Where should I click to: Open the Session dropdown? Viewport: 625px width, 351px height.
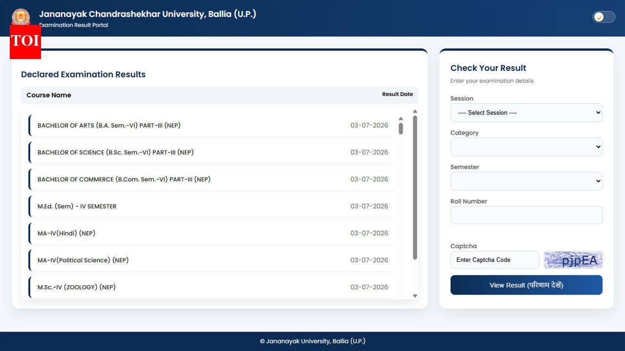point(526,113)
